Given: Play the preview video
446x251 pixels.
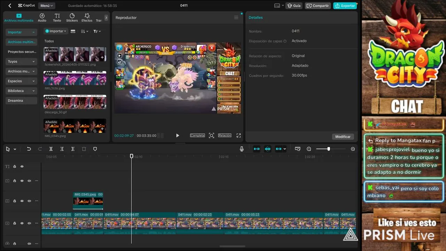Looking at the screenshot, I should click(177, 136).
